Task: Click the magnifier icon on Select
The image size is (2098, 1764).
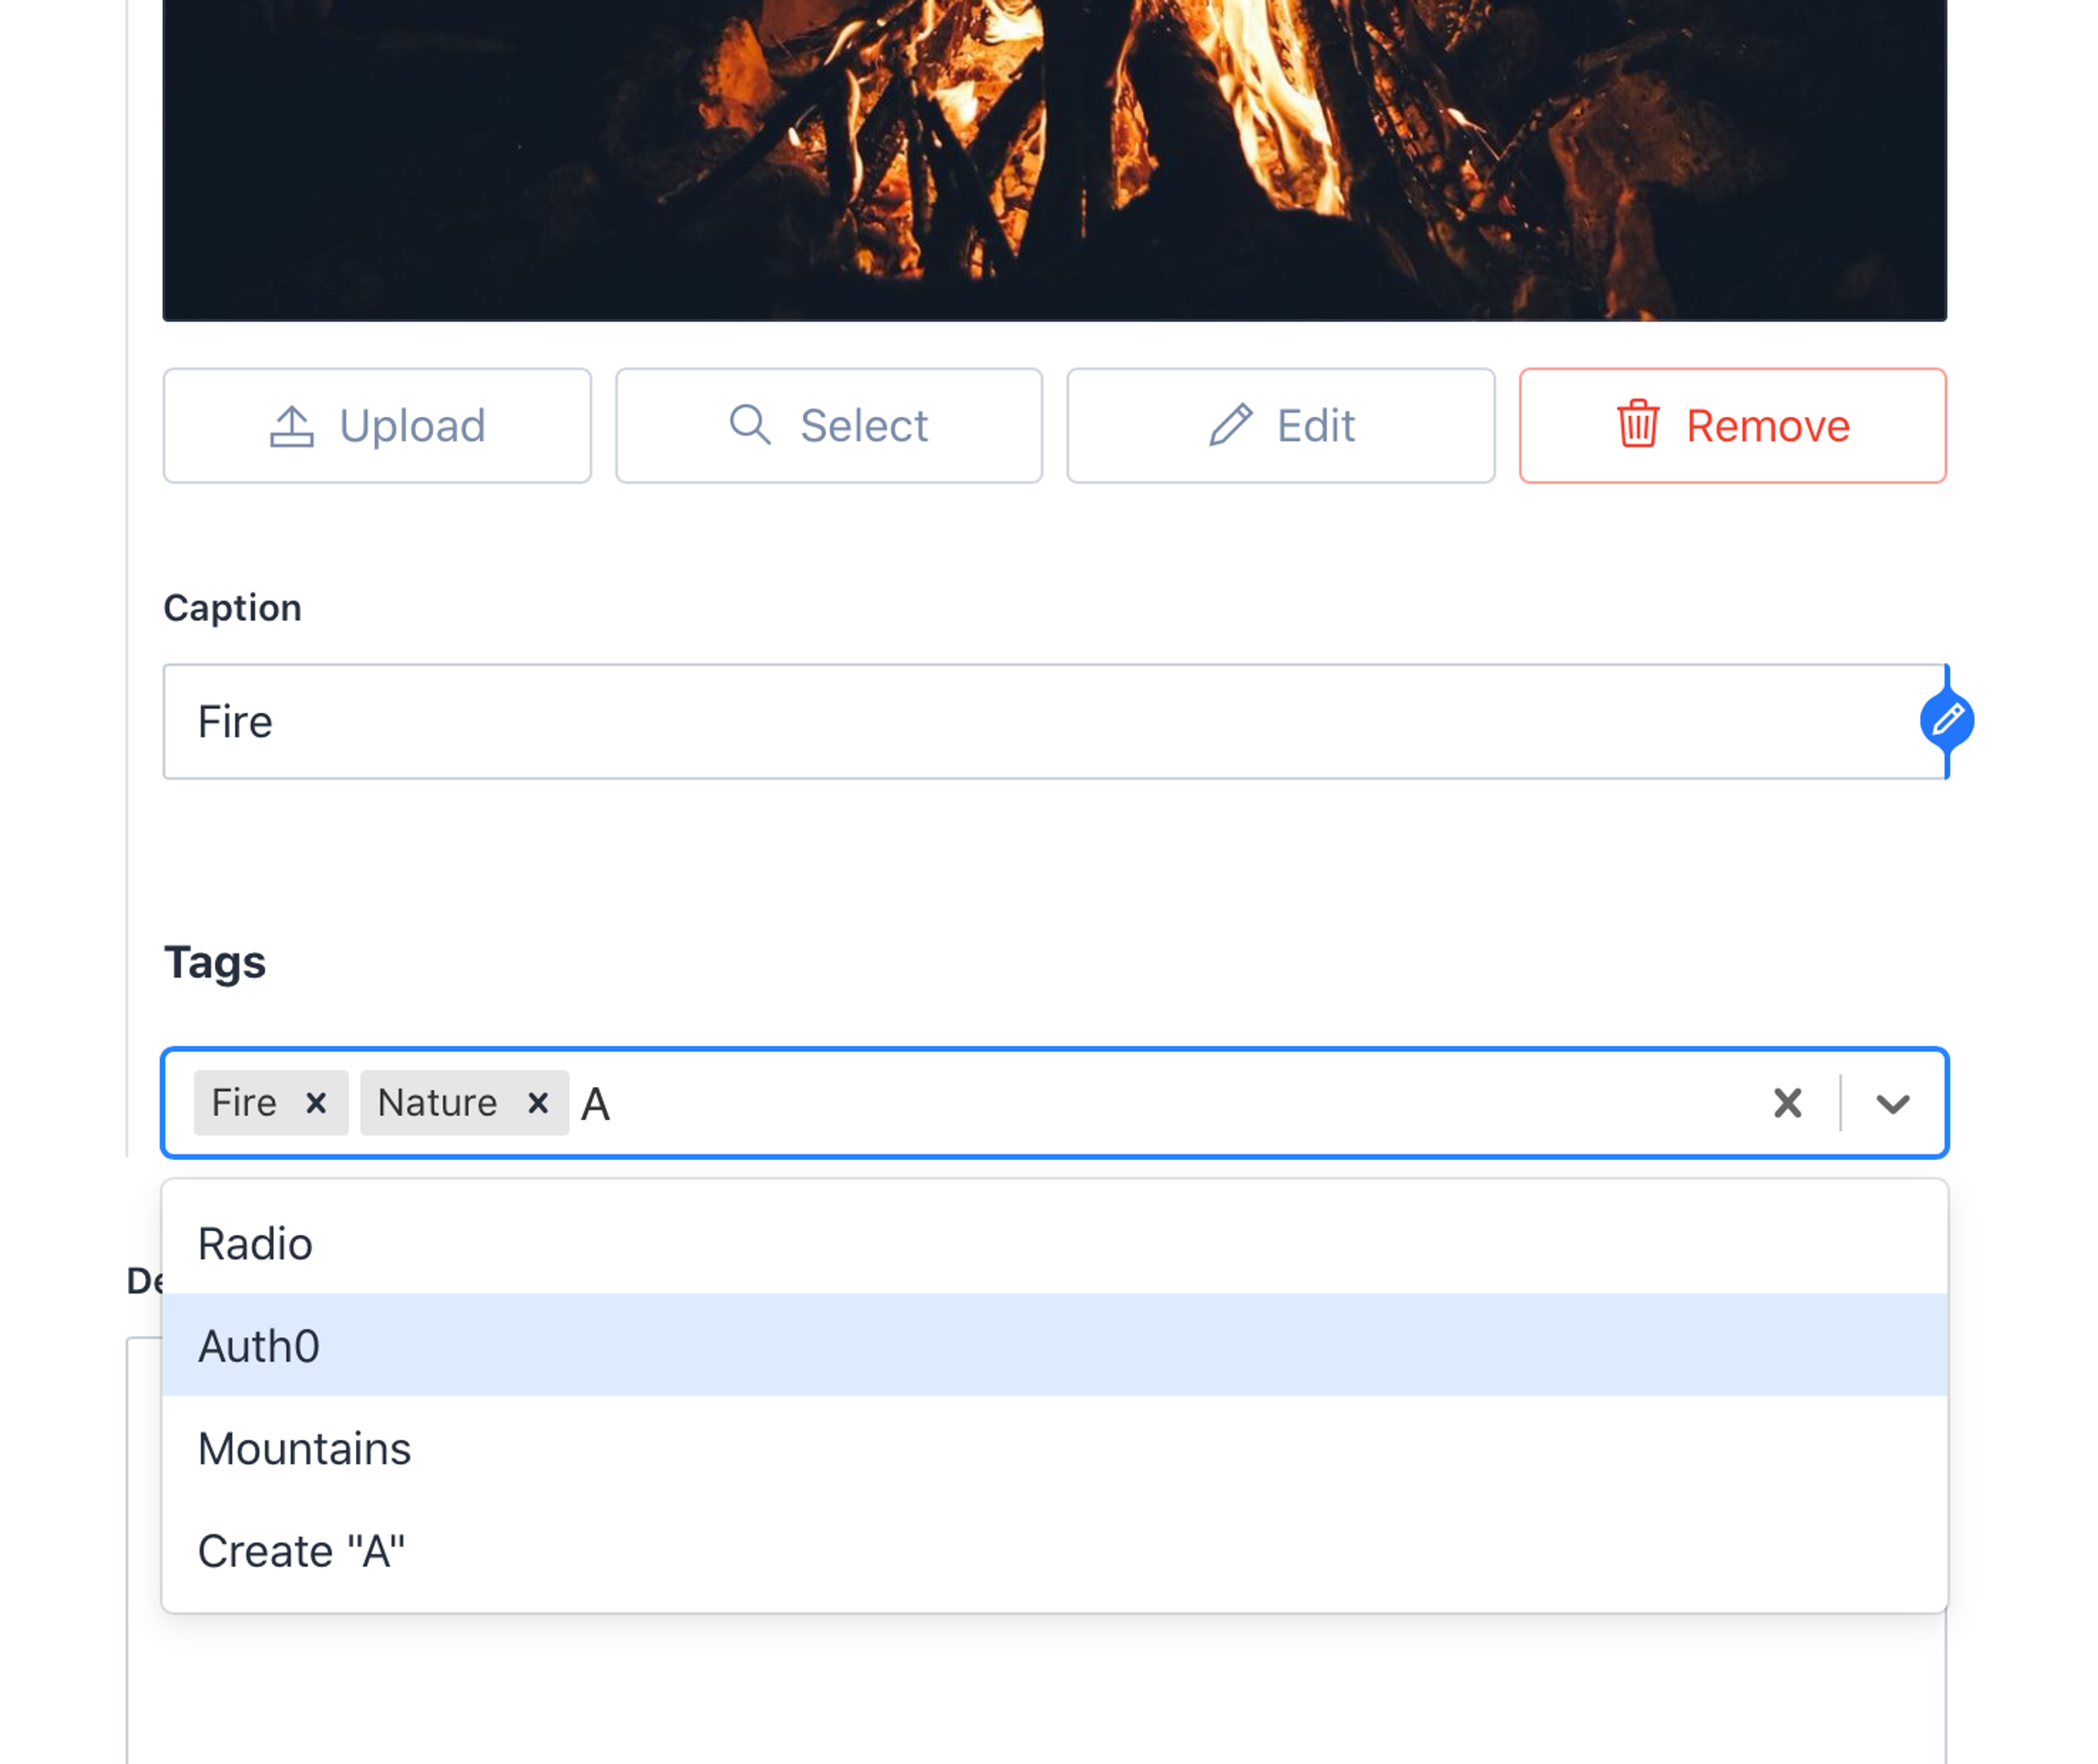Action: point(750,425)
